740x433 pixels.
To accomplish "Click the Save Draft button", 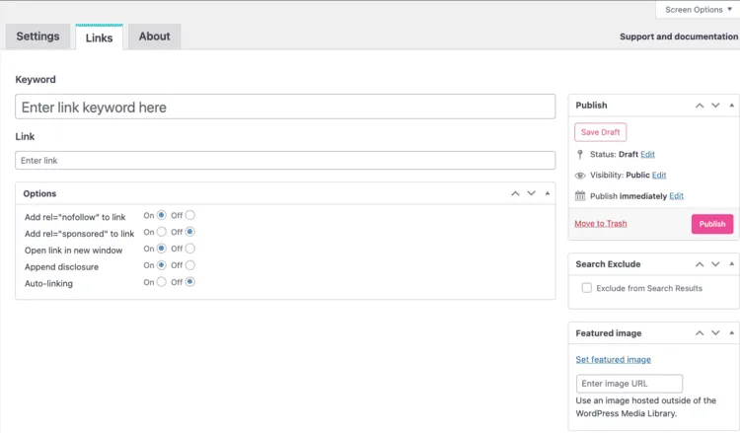I will [x=600, y=132].
